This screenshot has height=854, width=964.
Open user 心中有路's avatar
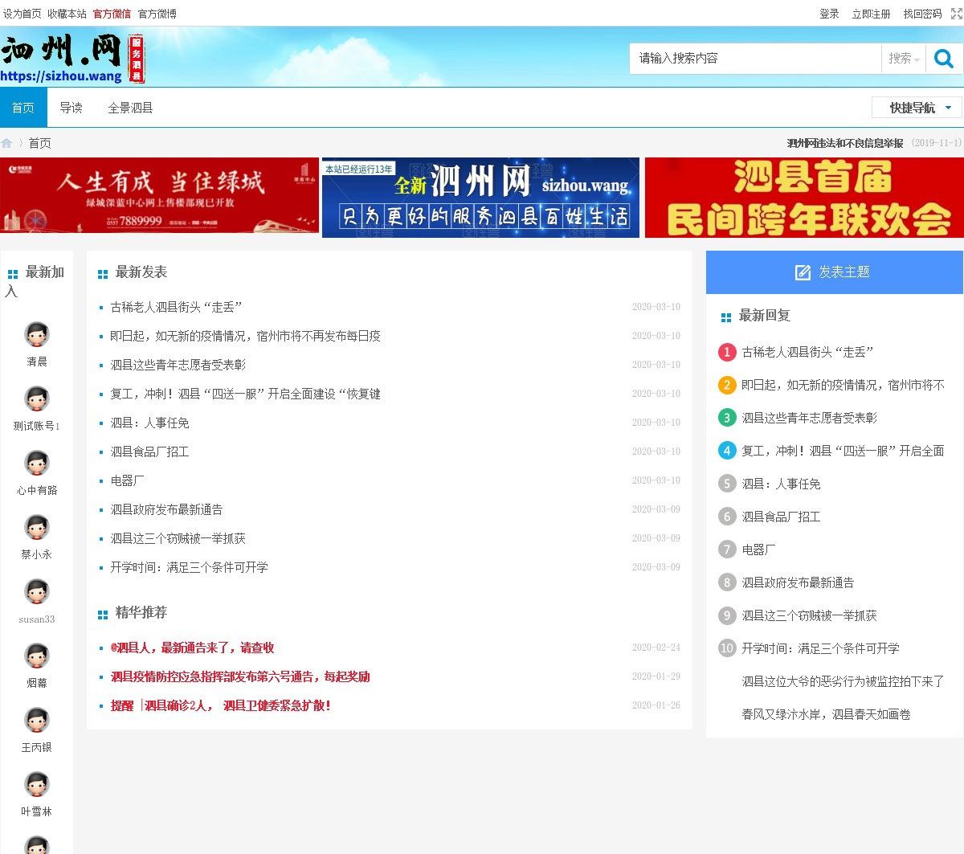37,463
